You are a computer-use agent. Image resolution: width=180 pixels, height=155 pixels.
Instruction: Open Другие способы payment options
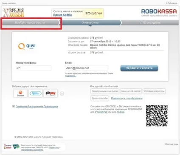pyautogui.click(x=100, y=98)
